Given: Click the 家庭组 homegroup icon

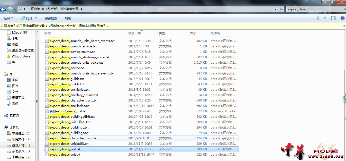Looking at the screenshot, I should pyautogui.click(x=6, y=116).
